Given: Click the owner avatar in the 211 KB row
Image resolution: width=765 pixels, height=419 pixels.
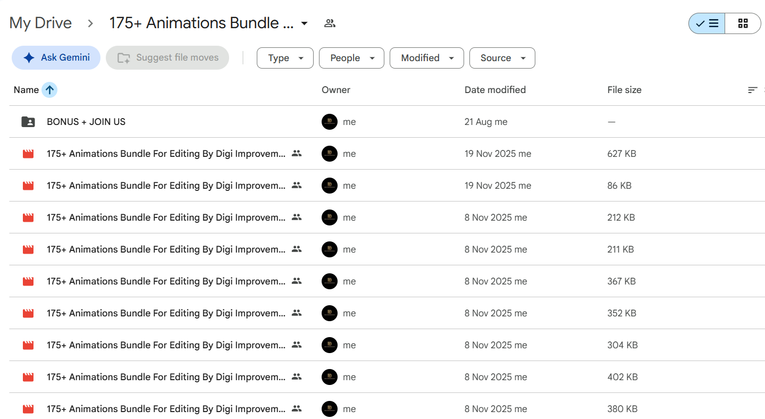Looking at the screenshot, I should (x=330, y=249).
